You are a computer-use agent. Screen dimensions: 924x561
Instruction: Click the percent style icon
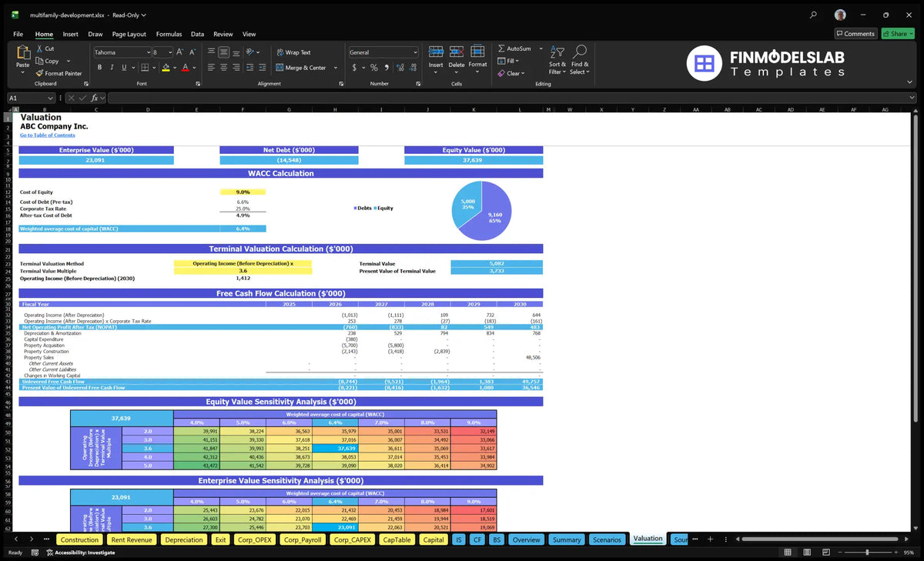point(374,68)
